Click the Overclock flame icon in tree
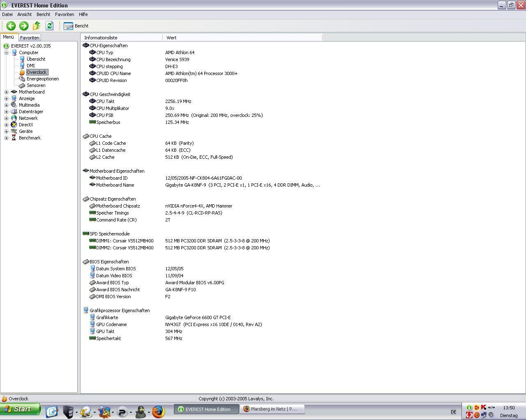The image size is (526, 420). click(22, 72)
